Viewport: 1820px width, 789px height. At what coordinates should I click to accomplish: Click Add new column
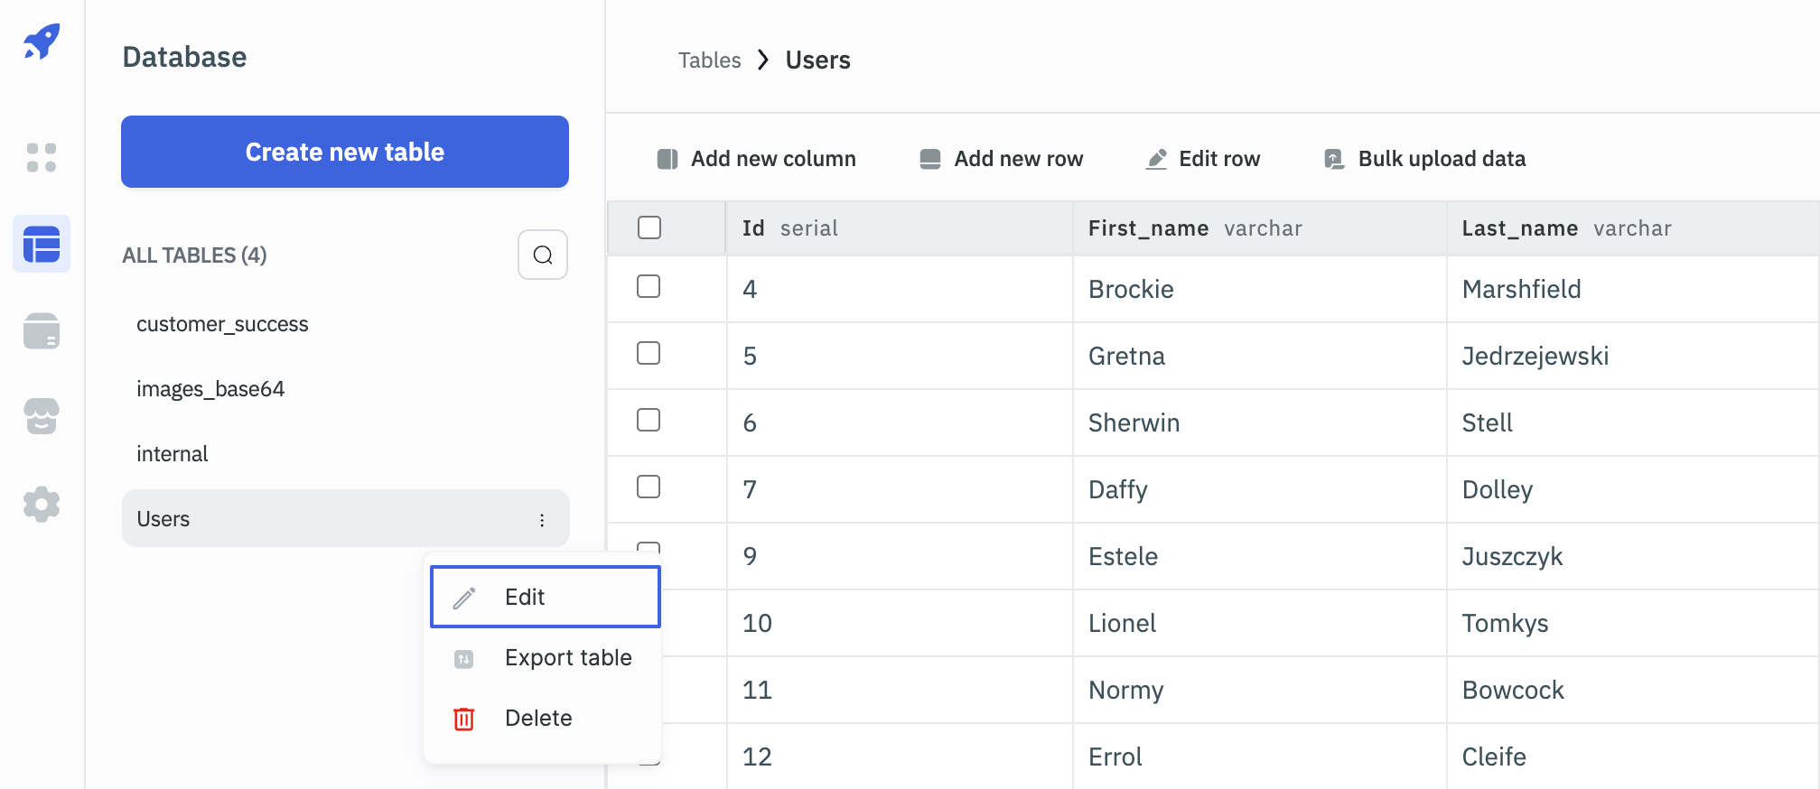(757, 159)
